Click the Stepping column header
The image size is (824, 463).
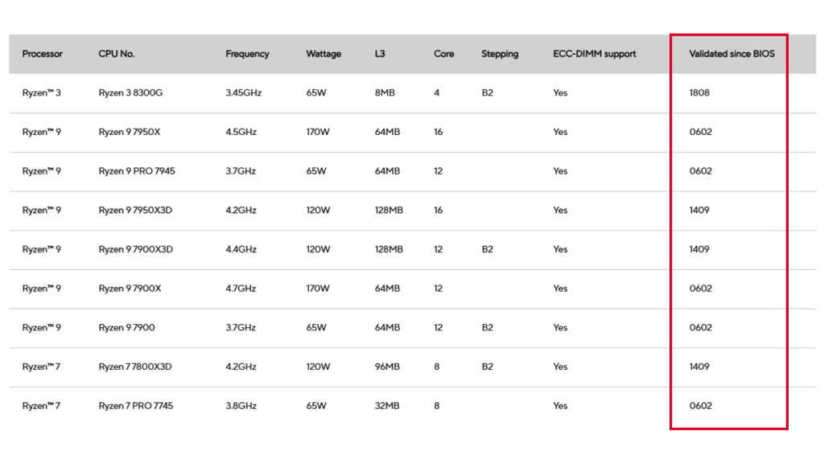click(500, 54)
